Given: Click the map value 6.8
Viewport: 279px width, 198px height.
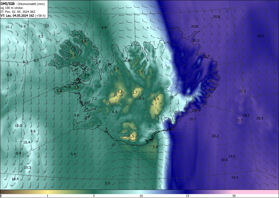Looking at the screenshot, I should [x=115, y=112].
